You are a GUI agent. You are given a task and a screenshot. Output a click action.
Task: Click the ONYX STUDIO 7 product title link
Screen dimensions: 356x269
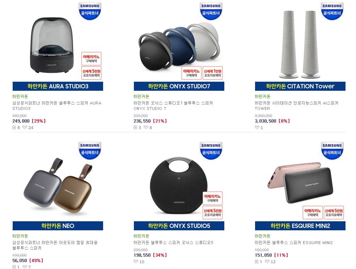(173, 106)
